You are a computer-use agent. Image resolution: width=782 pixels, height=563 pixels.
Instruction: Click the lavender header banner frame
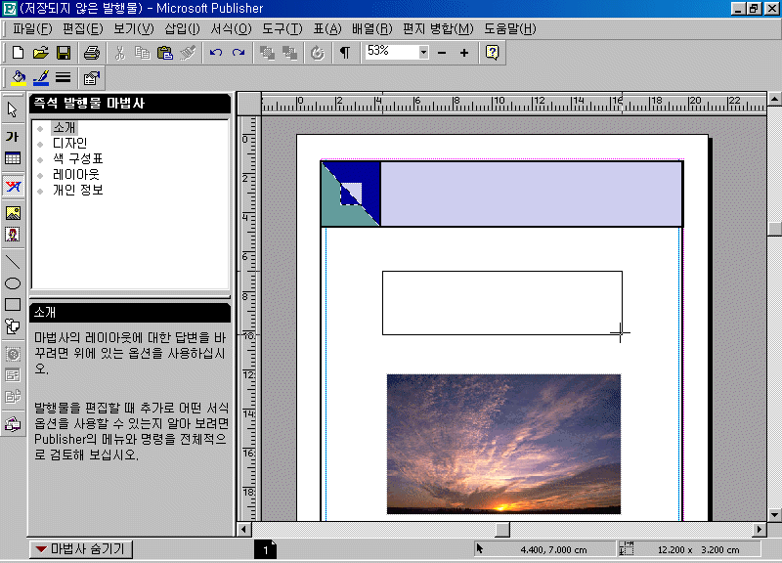coord(532,194)
